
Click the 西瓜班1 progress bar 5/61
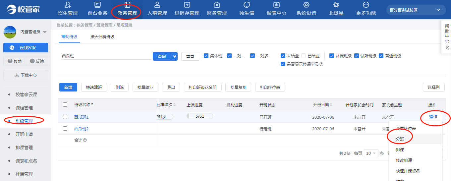(200, 116)
